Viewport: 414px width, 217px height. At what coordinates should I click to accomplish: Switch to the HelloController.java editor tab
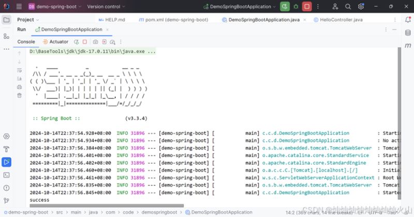click(338, 20)
